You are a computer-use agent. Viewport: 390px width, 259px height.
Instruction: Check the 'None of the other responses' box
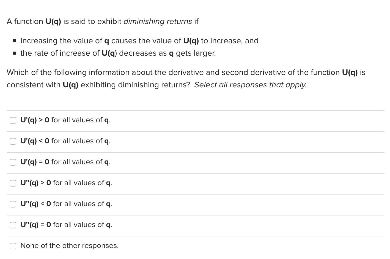point(13,246)
